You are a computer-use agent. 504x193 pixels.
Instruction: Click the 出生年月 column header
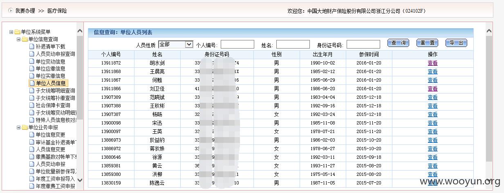pos(323,54)
